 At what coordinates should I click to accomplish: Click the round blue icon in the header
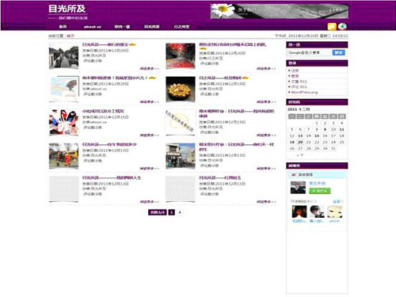(342, 26)
